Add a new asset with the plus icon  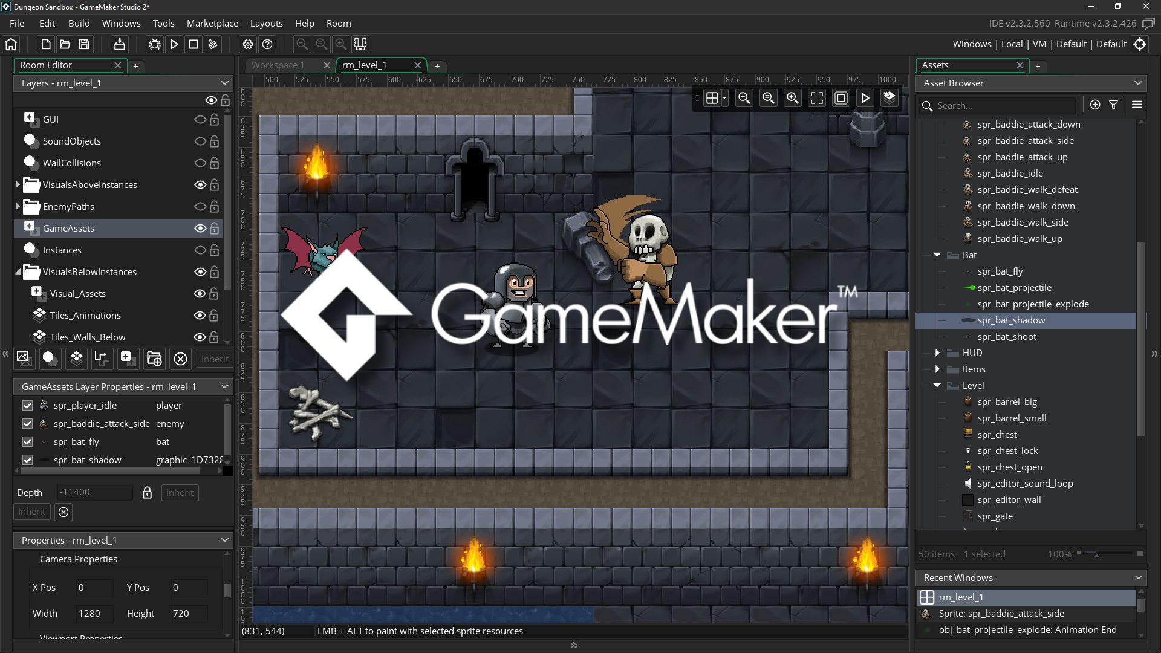pos(1095,105)
